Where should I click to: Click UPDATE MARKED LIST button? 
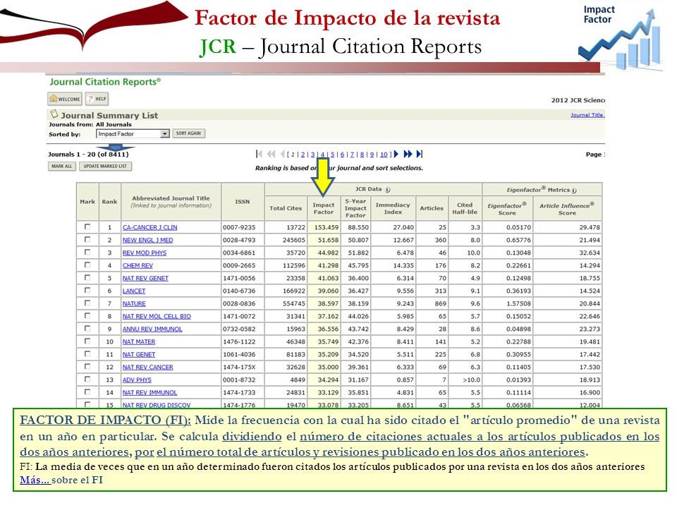pos(105,167)
